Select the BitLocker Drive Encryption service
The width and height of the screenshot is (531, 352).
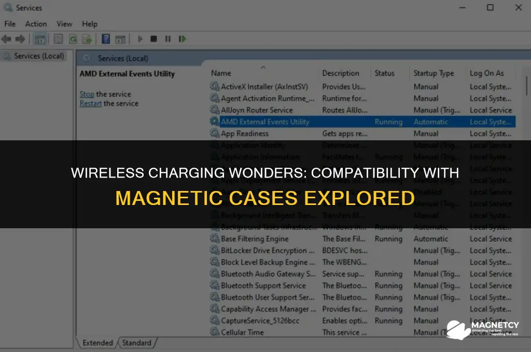point(362,251)
